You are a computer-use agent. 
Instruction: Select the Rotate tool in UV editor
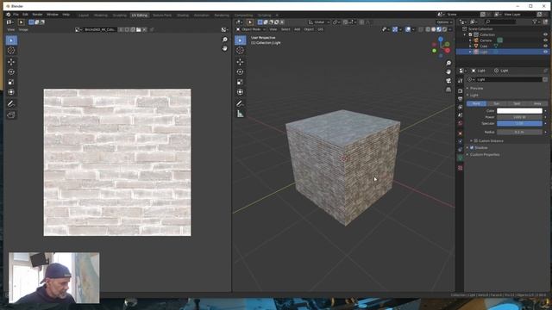tap(11, 71)
